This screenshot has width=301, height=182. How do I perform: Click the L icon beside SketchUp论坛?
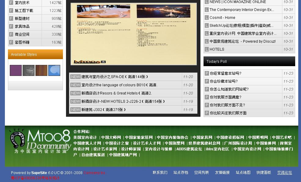tap(207, 26)
